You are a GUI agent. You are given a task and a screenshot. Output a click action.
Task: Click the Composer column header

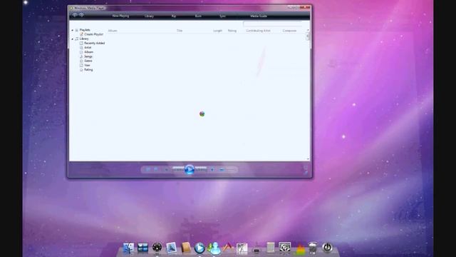coord(289,31)
